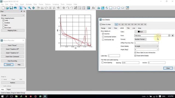Close the Plot sidebar panel
This screenshot has height=98, width=175.
(x=24, y=11)
